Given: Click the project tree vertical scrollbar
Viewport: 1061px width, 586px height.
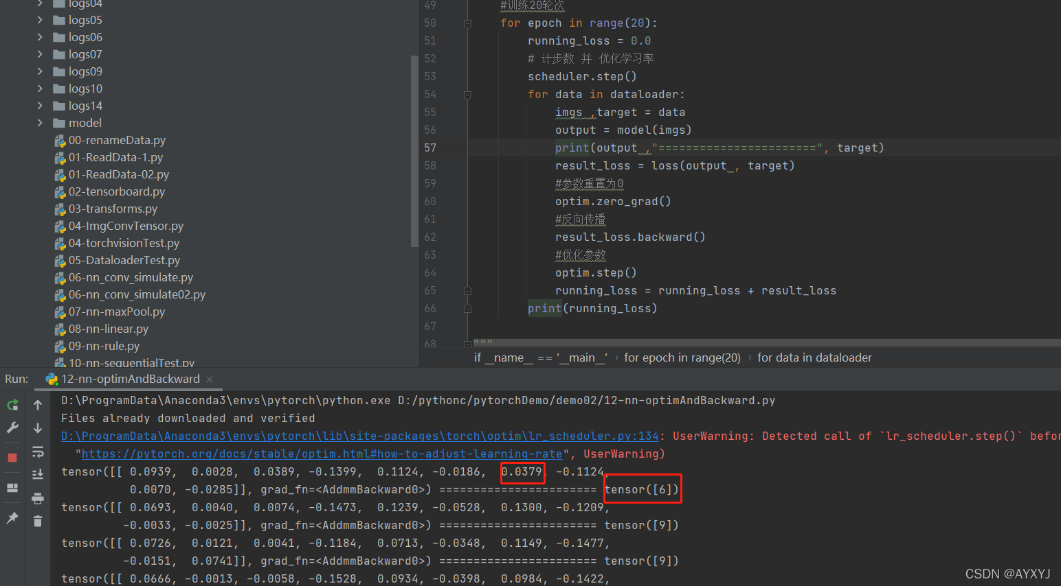Looking at the screenshot, I should [x=414, y=151].
